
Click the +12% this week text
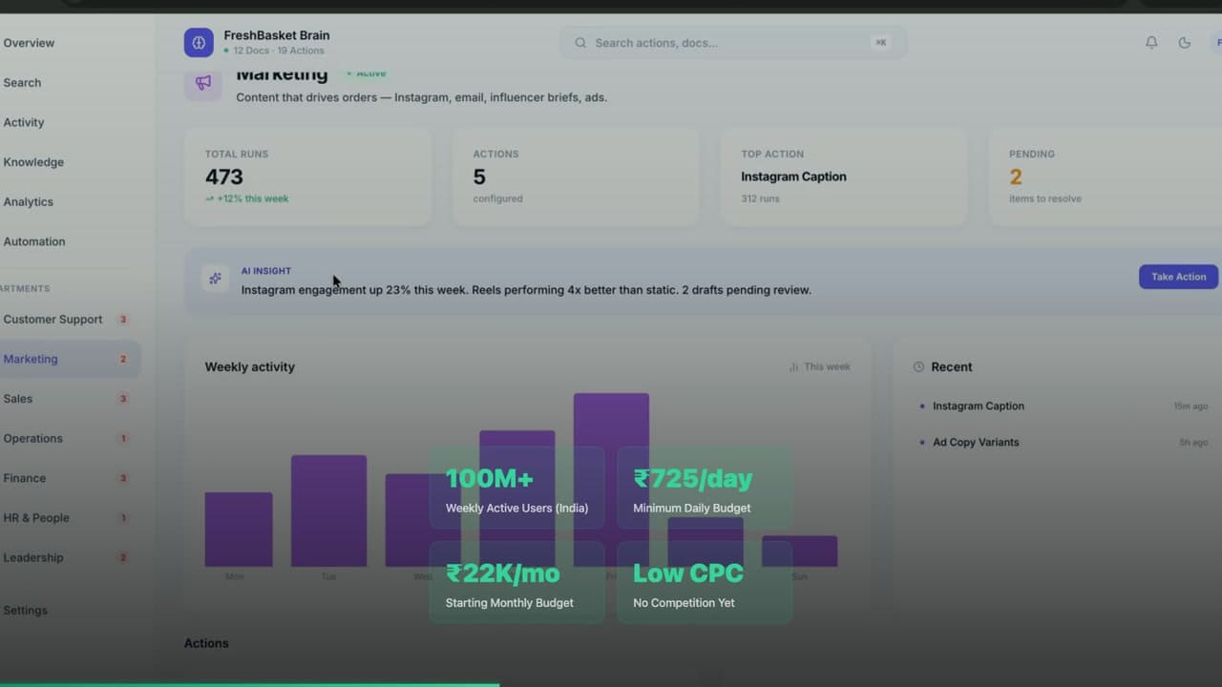point(246,198)
